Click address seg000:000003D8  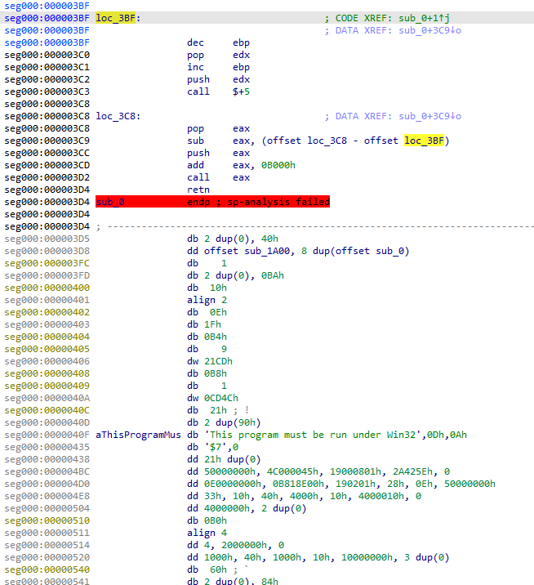[x=47, y=251]
